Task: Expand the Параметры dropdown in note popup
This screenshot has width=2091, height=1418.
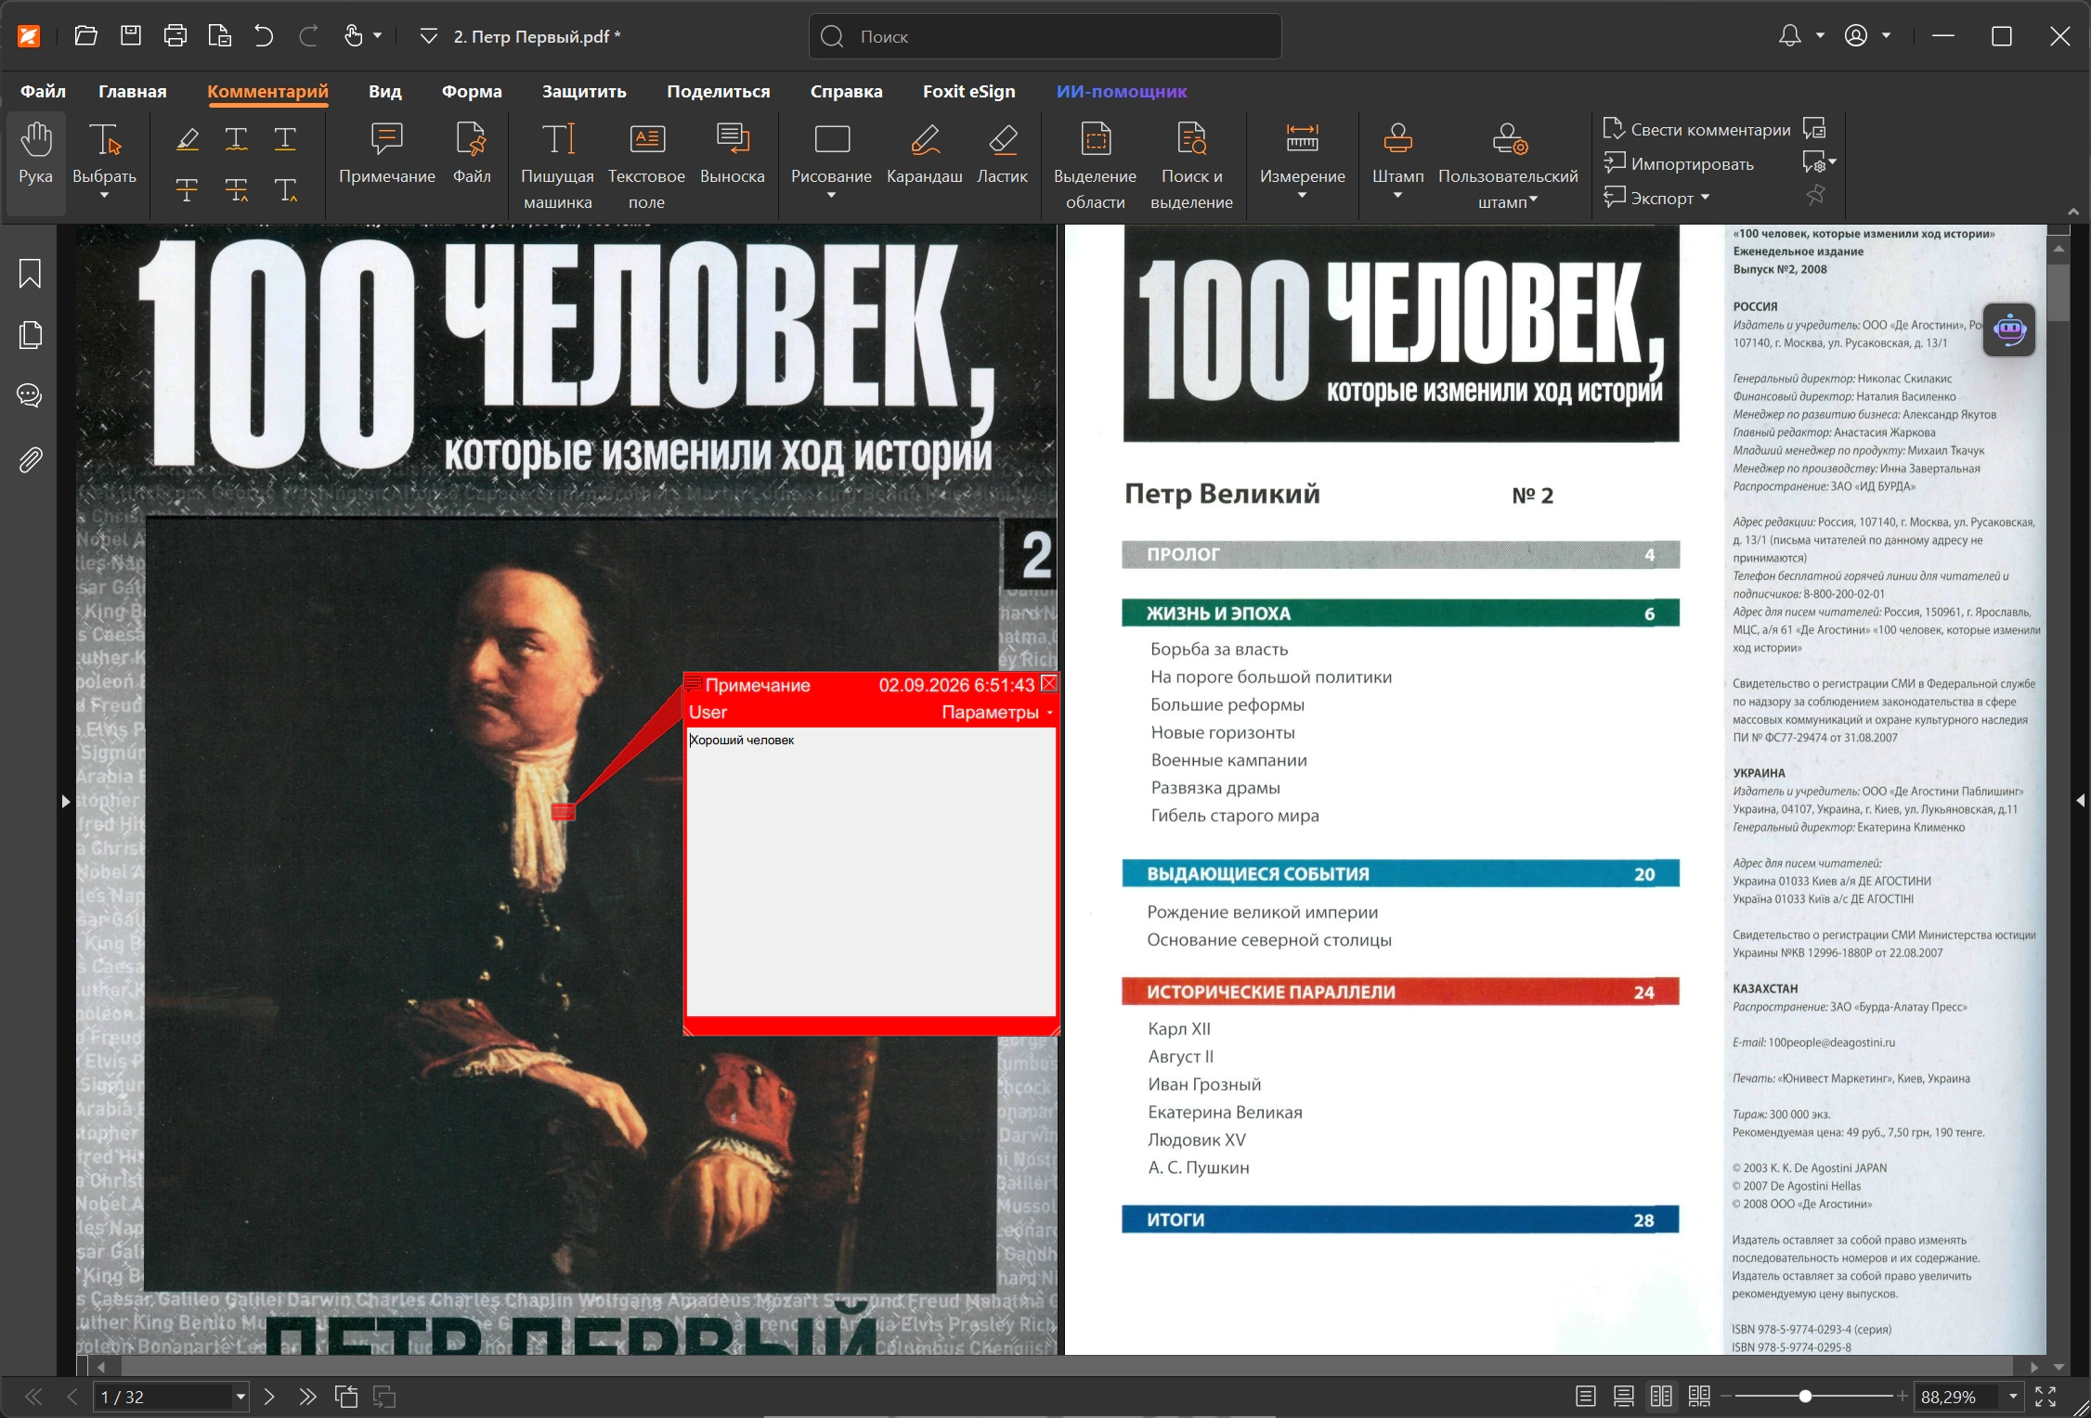Action: (x=997, y=712)
